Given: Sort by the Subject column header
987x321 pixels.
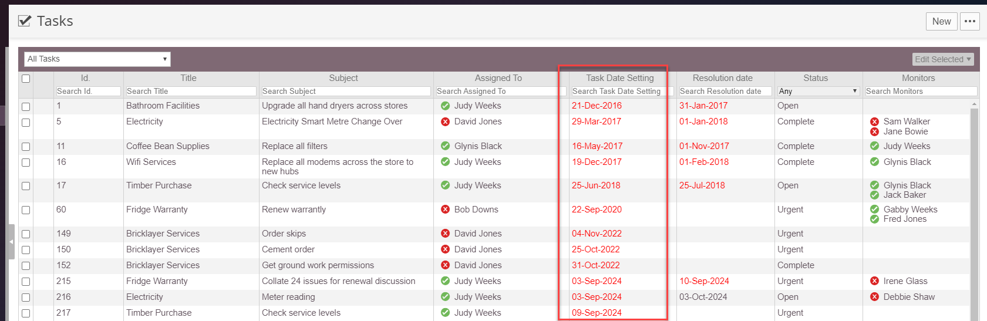Looking at the screenshot, I should 343,78.
